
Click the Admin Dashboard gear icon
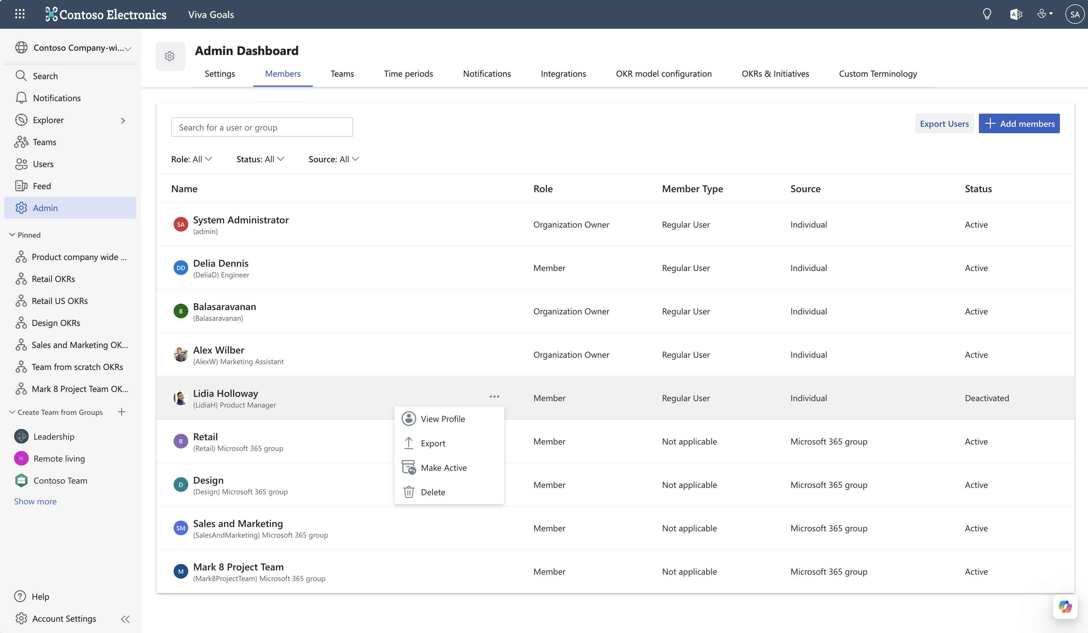(170, 56)
